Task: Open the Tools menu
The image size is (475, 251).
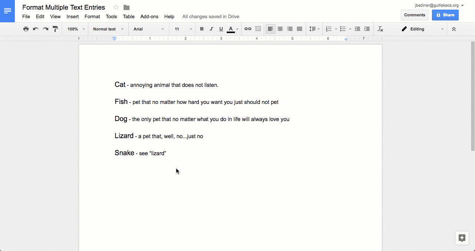Action: point(111,16)
